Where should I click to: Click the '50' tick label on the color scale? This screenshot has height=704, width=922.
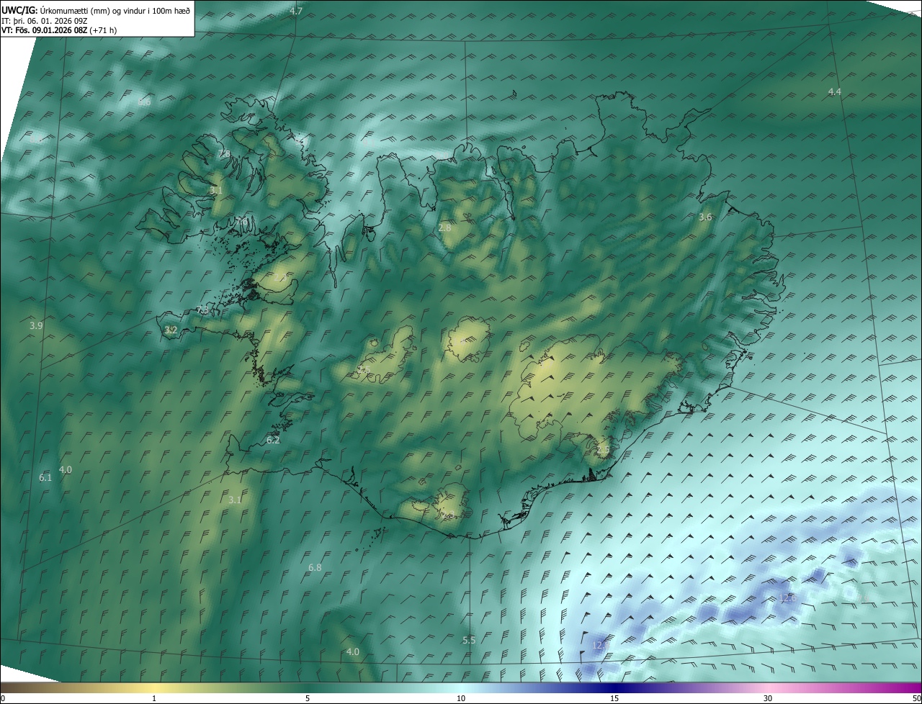[916, 699]
